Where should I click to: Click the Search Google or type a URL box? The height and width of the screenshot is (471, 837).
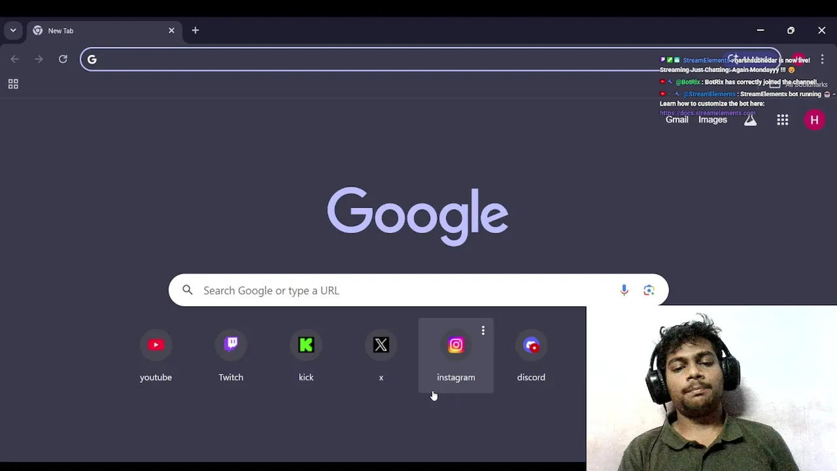(x=418, y=290)
